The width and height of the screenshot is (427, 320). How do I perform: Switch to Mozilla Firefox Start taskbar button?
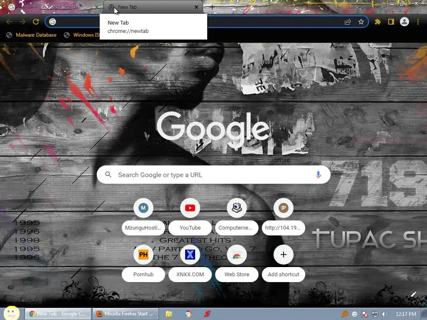click(125, 314)
